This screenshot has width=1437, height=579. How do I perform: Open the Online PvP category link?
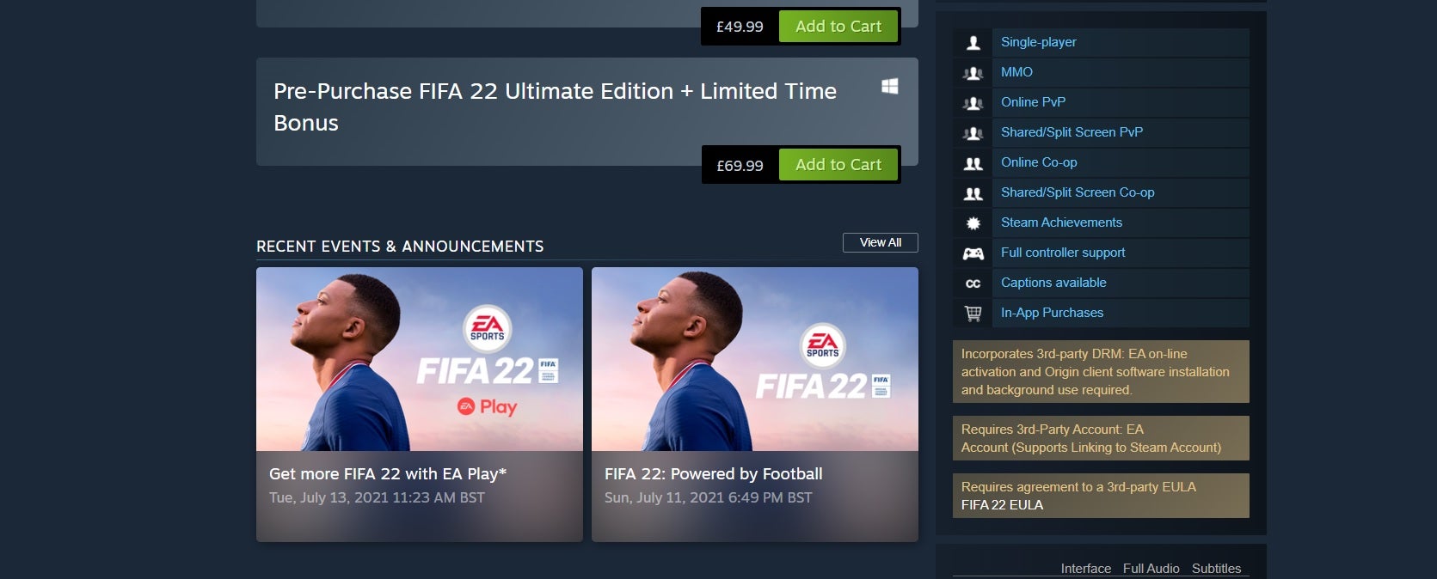(x=1033, y=102)
